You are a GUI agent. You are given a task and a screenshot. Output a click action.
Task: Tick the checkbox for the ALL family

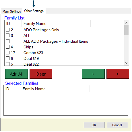click(x=8, y=36)
